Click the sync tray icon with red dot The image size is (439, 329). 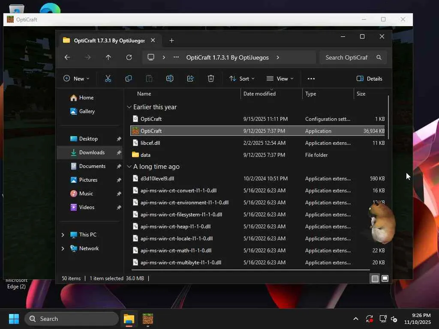click(369, 319)
